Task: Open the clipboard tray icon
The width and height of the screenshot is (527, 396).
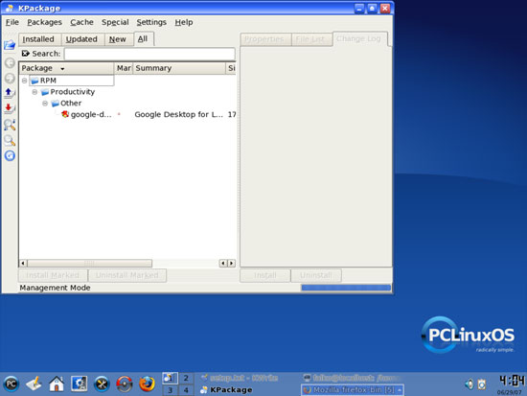Action: point(482,384)
